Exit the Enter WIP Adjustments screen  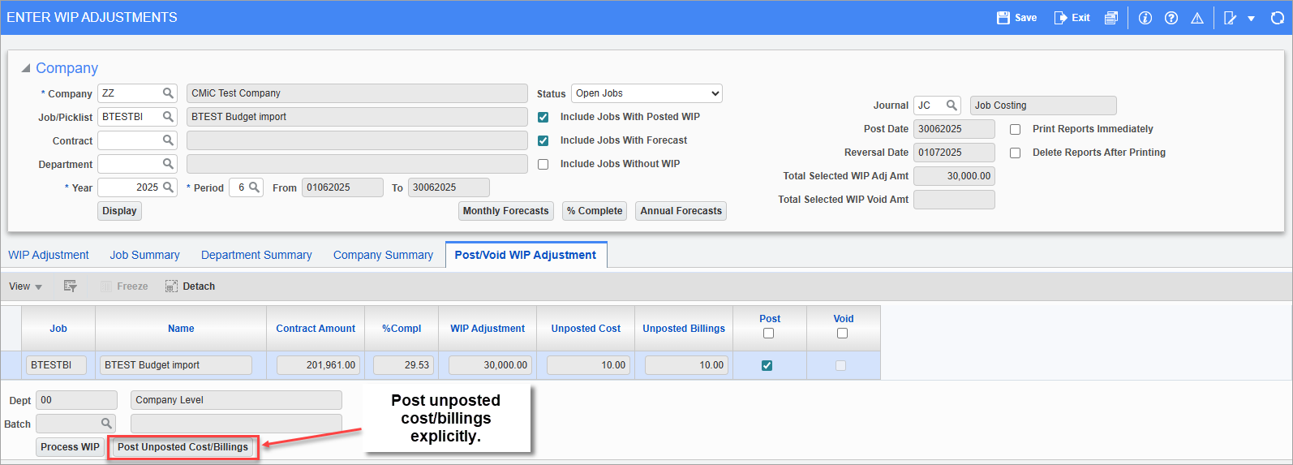tap(1072, 18)
